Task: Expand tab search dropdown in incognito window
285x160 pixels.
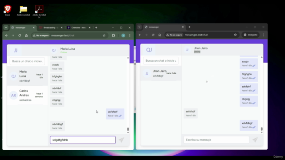Action: pos(139,27)
